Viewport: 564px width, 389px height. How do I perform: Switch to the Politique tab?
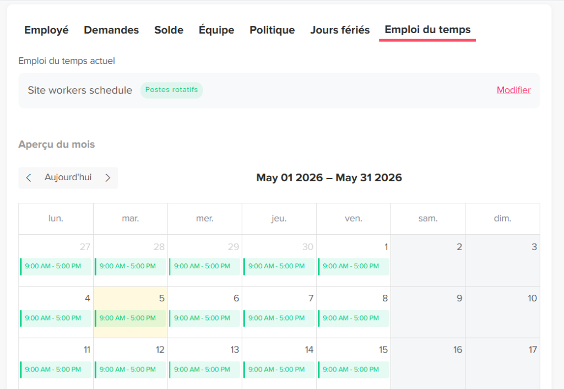pos(272,30)
